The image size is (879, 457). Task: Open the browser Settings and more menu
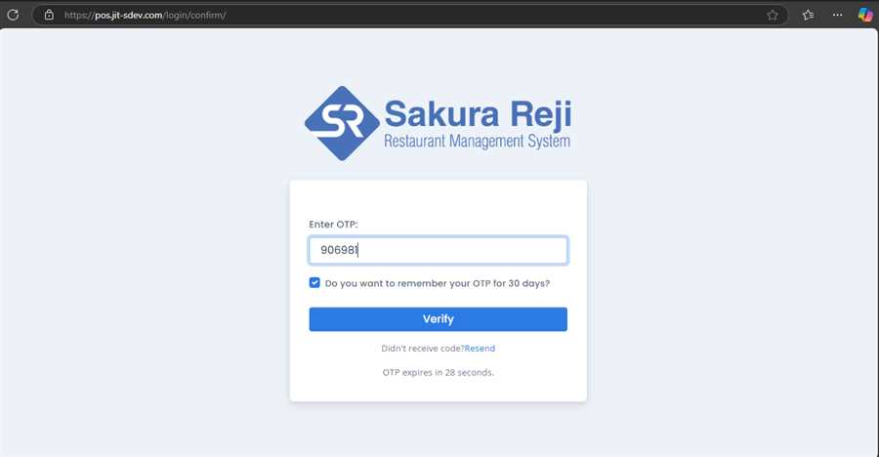click(837, 15)
